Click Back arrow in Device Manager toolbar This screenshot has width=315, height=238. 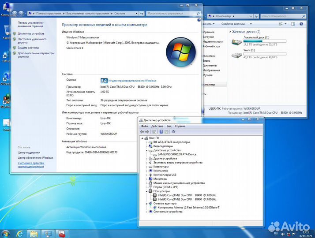point(142,132)
